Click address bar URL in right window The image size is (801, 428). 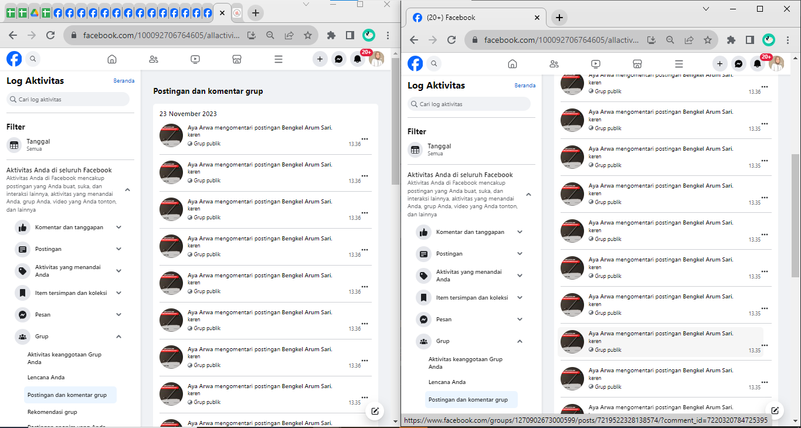tap(561, 40)
